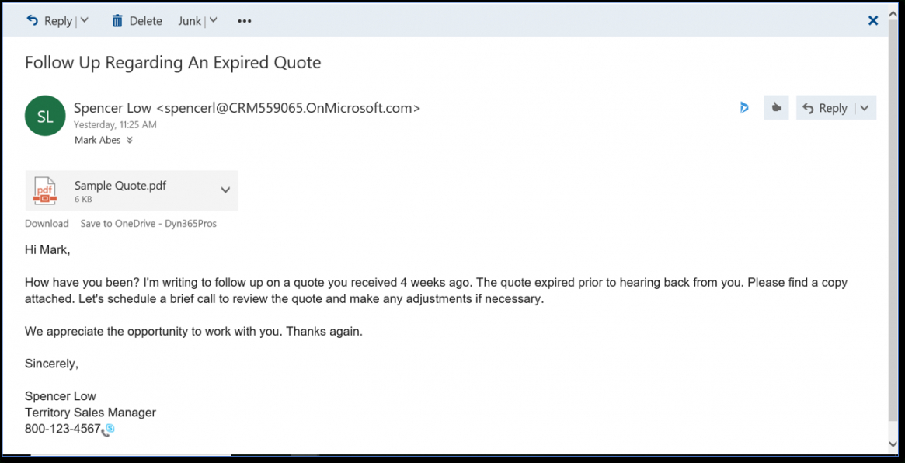The image size is (905, 463).
Task: Select sender Spencer Low's email address
Action: (288, 108)
